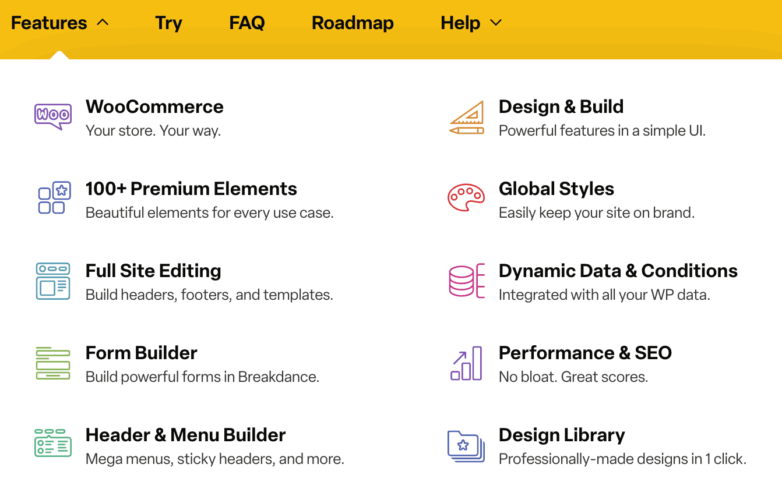Go to the FAQ menu item
782x482 pixels.
coord(247,23)
